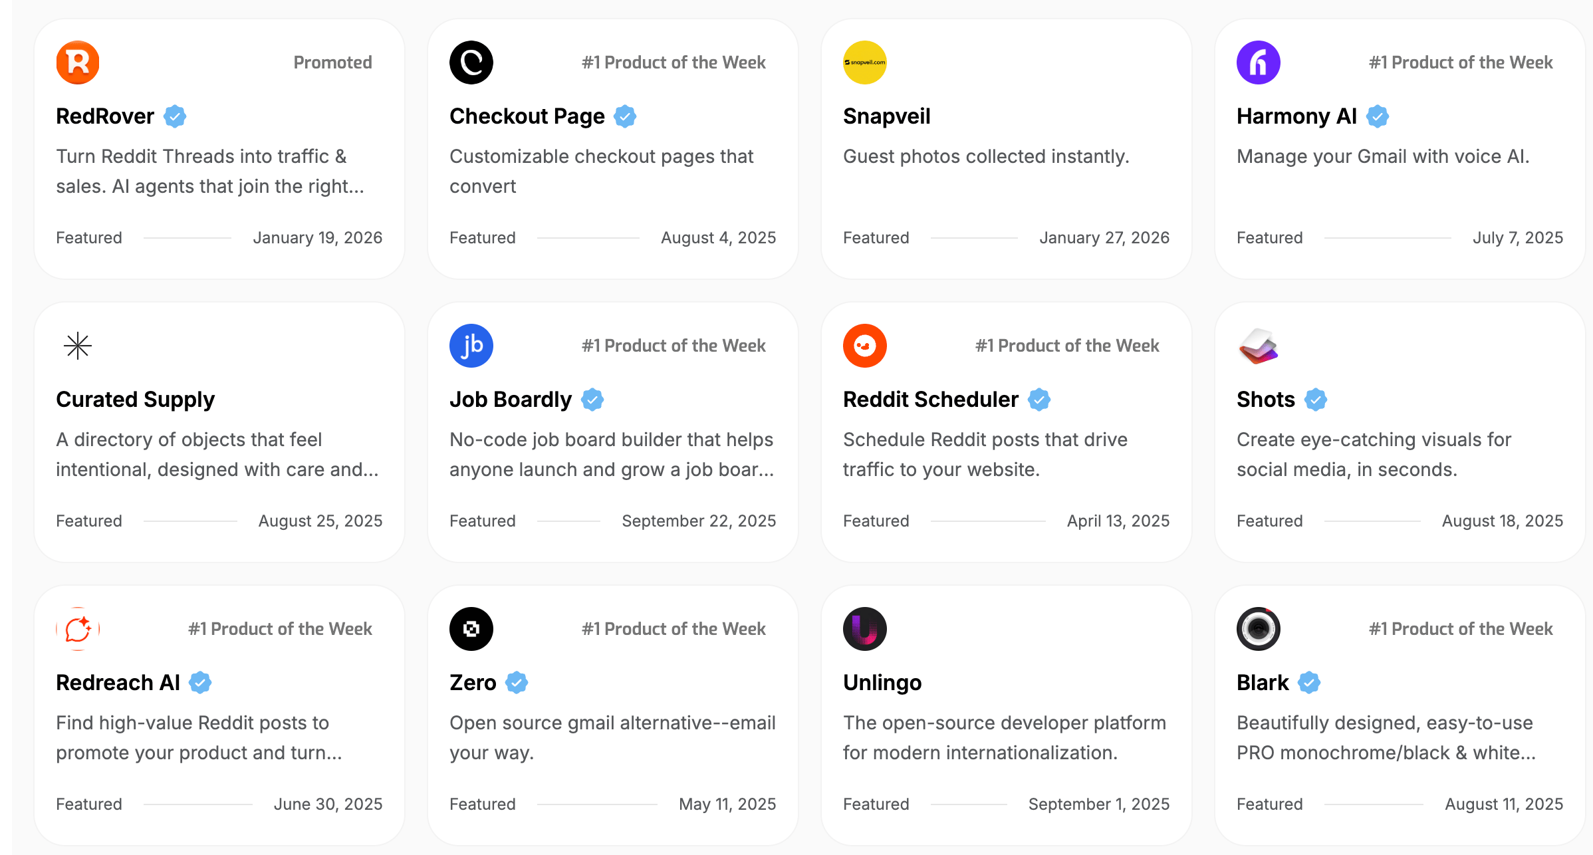Click the Blark camera lens logo
Viewport: 1593px width, 855px height.
(1259, 629)
